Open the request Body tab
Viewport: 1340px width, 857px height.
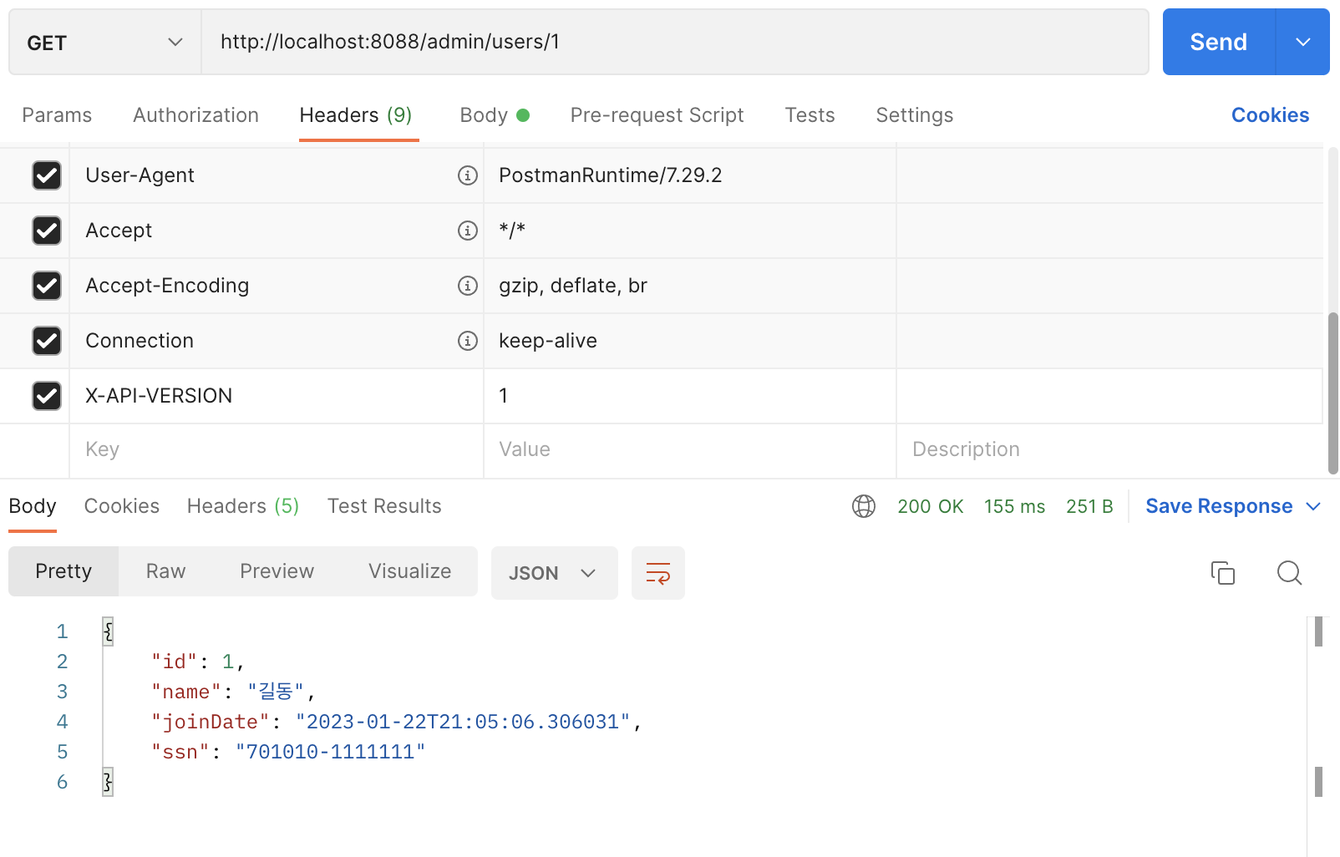[x=495, y=115]
